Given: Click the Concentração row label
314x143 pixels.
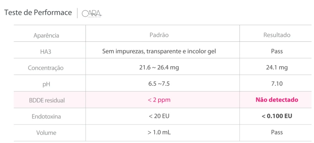Looking at the screenshot, I should tap(46, 68).
